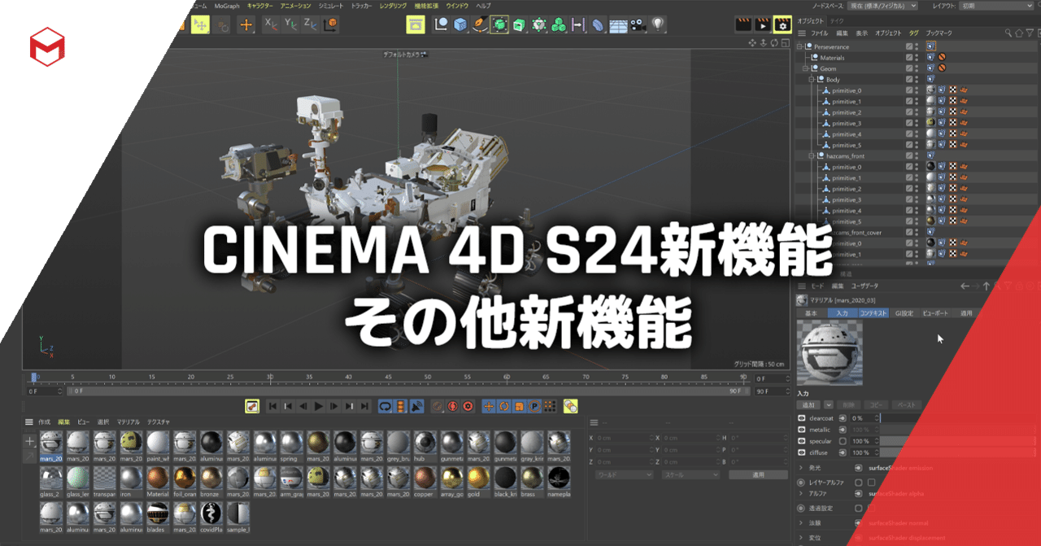Select the Subdivision Surface generator icon
The height and width of the screenshot is (546, 1041).
coord(501,24)
